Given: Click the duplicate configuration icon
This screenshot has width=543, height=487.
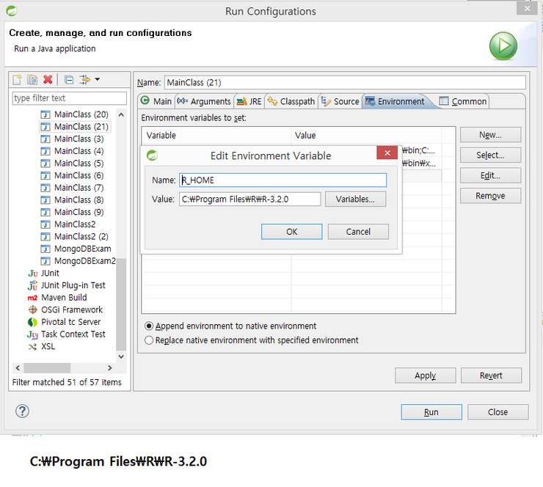Looking at the screenshot, I should pos(32,80).
